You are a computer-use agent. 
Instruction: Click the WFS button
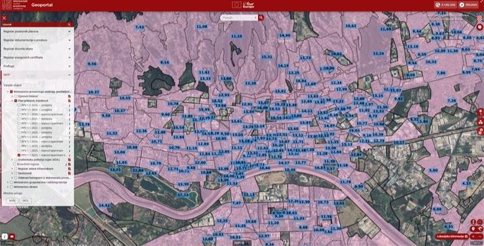coord(26,200)
